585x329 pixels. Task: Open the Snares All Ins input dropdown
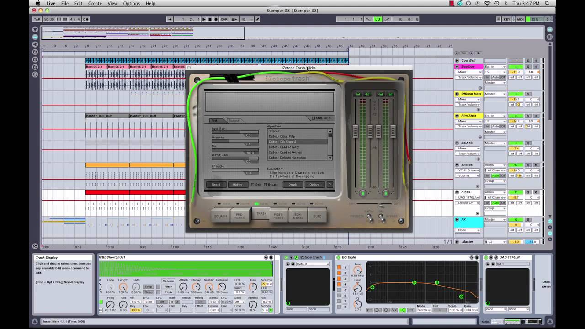[495, 165]
